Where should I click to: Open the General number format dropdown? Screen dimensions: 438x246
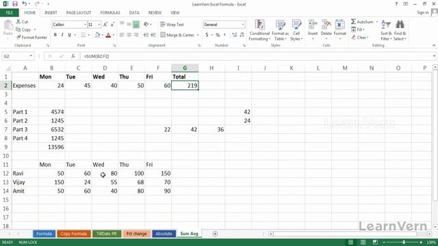pyautogui.click(x=243, y=25)
